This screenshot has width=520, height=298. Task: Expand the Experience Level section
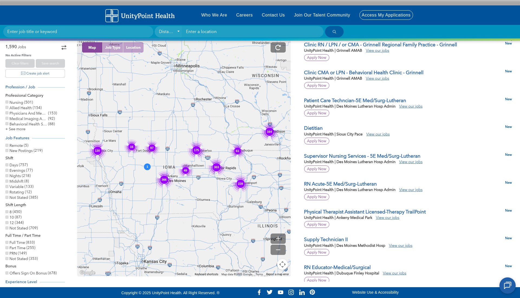(21, 282)
